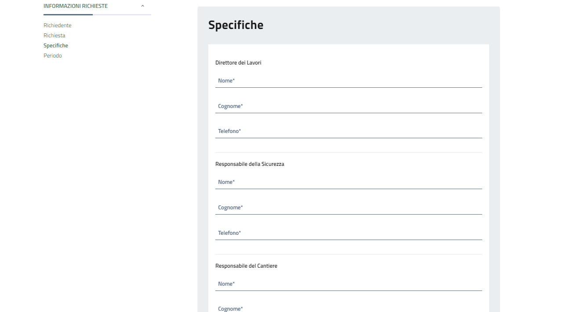Click Direttore dei Lavori Cognome field

click(348, 106)
